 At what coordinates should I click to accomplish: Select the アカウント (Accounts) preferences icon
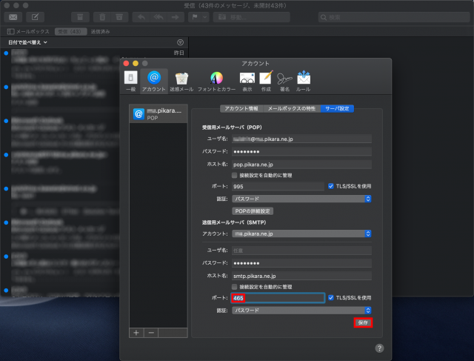[154, 80]
